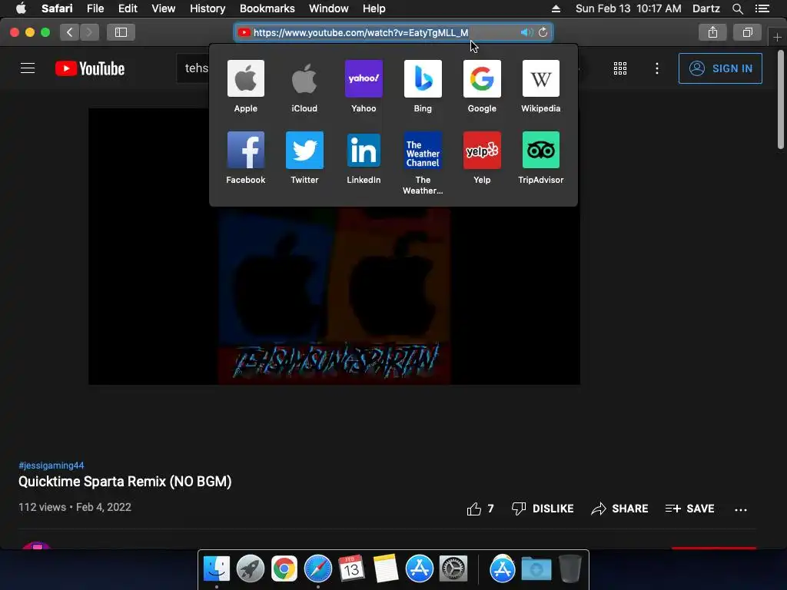The image size is (787, 590).
Task: Open the Edit menu
Action: tap(128, 8)
